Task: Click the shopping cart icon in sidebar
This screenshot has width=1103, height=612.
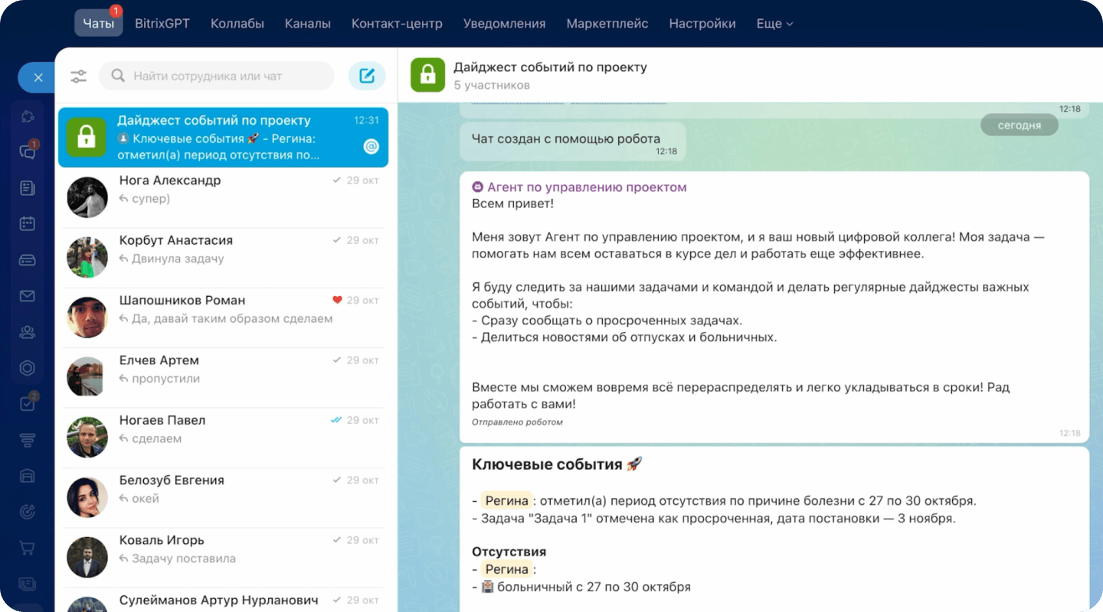Action: (x=28, y=548)
